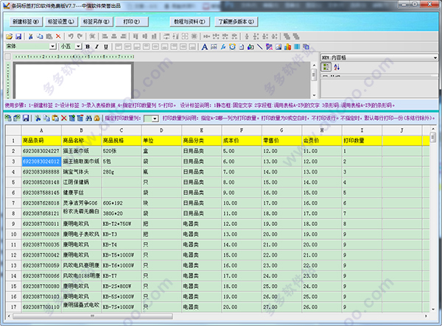The height and width of the screenshot is (326, 442).
Task: Save table data with grid toolbar disk icon
Action: tap(26, 118)
